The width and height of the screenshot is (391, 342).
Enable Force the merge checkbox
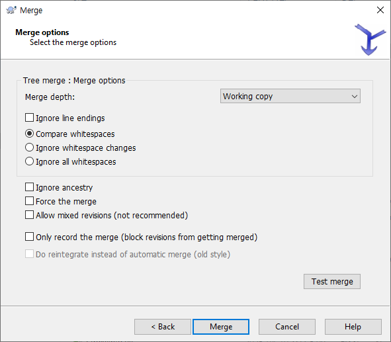point(29,201)
